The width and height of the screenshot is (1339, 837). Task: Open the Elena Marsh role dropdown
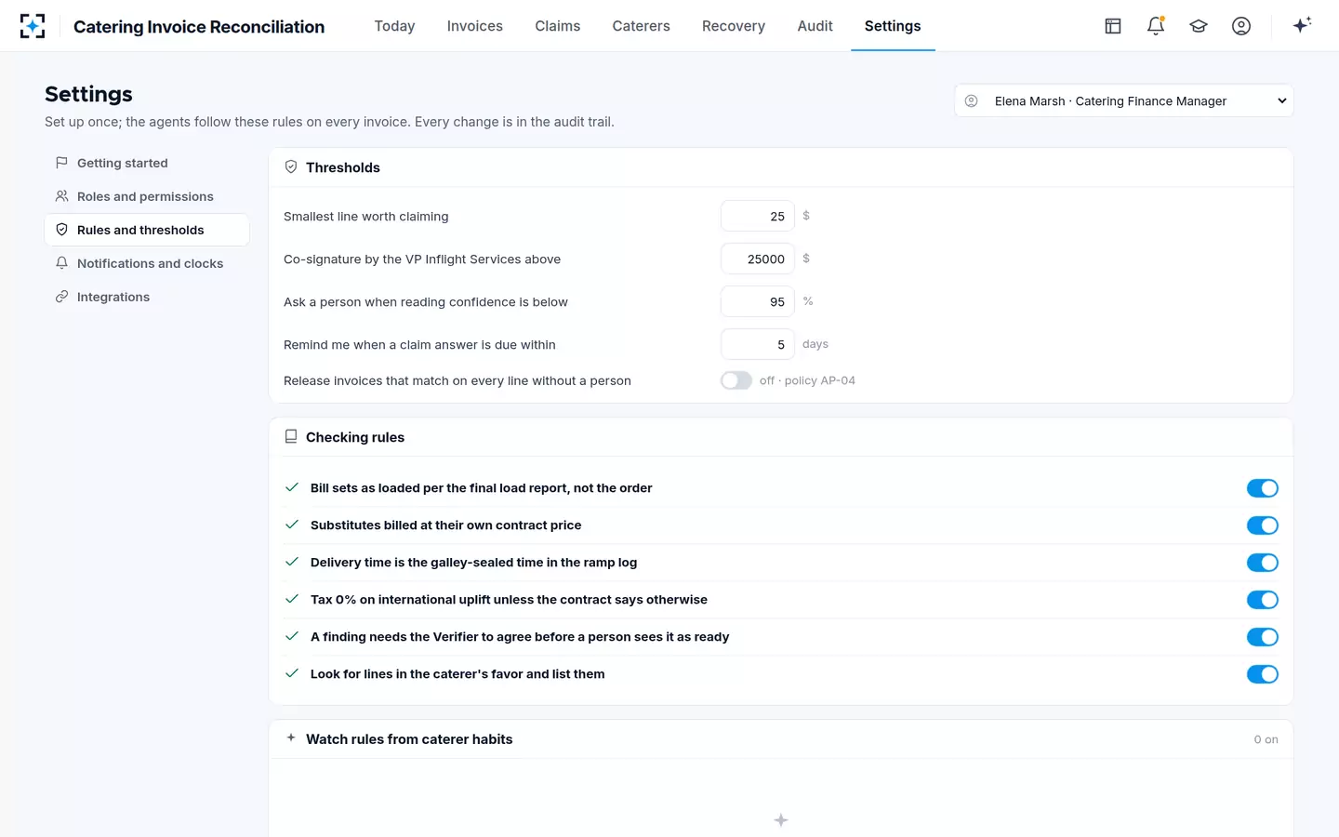[x=1124, y=100]
